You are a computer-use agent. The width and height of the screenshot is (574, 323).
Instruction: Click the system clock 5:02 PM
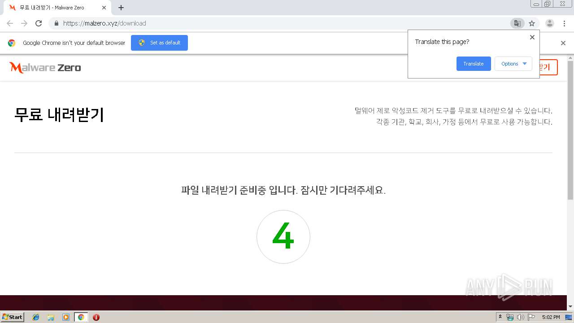551,317
